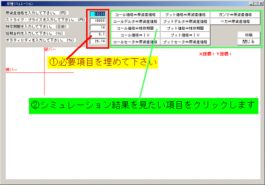This screenshot has width=265, height=185.
Task: Click the 印刷 print button
Action: pyautogui.click(x=248, y=35)
